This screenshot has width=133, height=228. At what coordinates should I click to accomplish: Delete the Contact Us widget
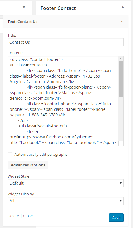point(13,216)
